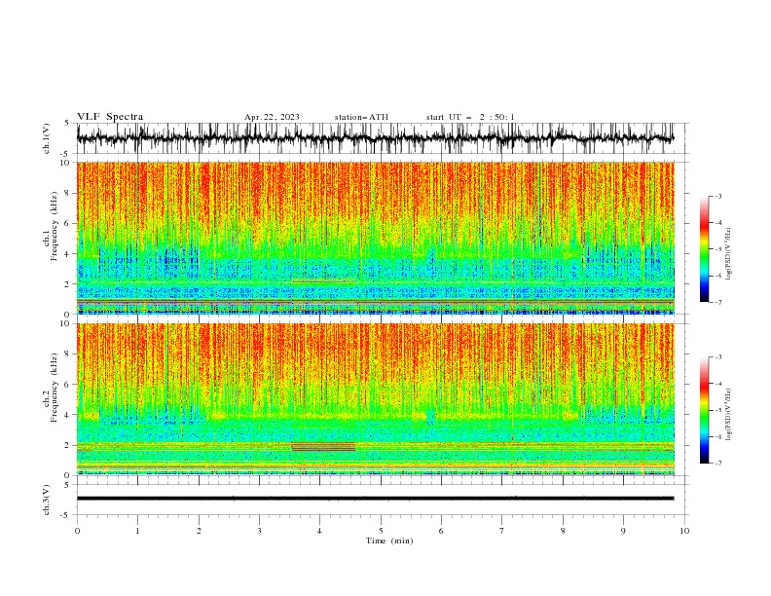Screen dimensions: 771x596
Task: Select the "Time (min)" axis label
Action: tap(389, 540)
